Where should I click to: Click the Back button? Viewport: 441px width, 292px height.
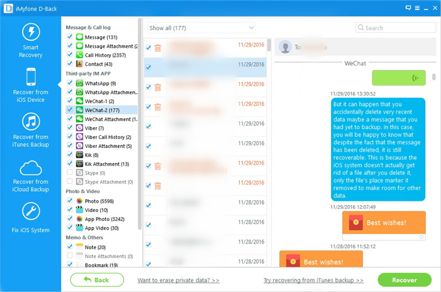pos(97,280)
